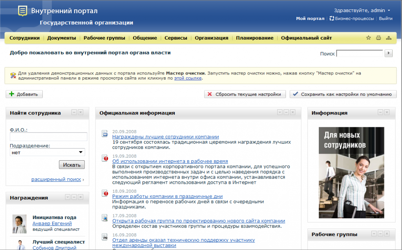Click the Искать button
402x250 pixels.
72,165
